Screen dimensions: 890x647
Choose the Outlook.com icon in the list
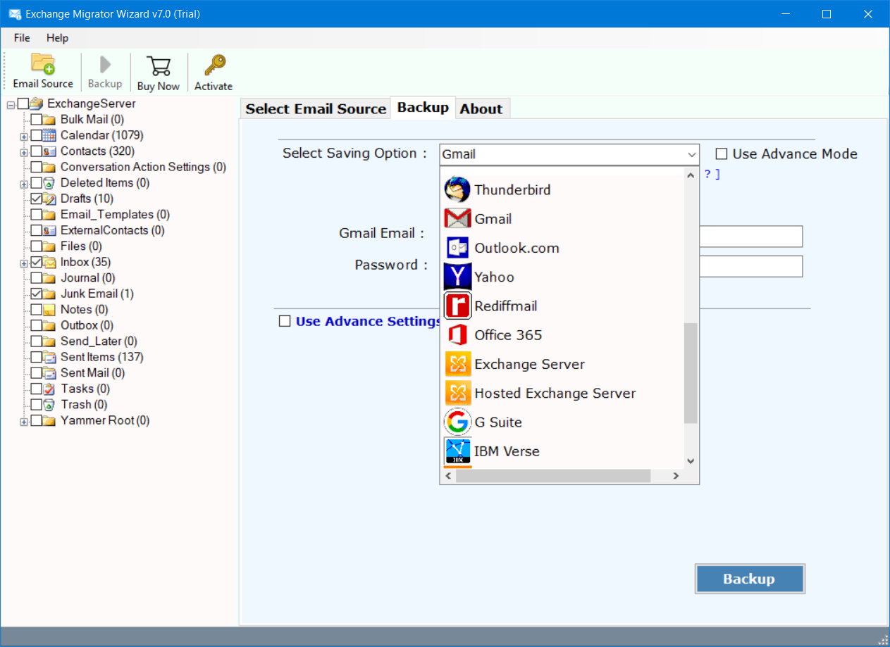pos(457,248)
